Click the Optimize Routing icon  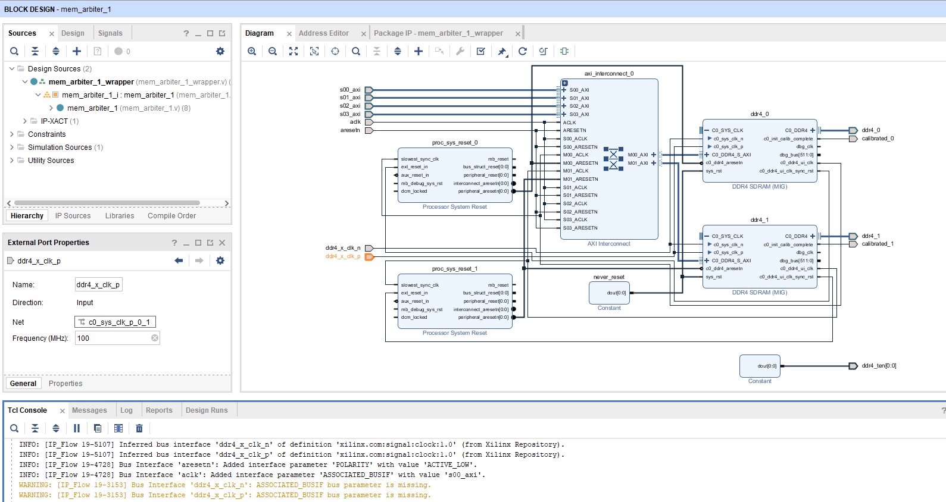click(x=544, y=51)
